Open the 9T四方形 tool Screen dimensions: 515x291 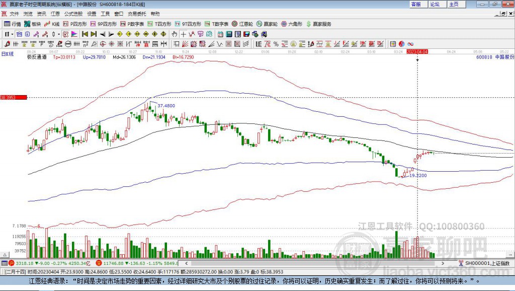(188, 24)
